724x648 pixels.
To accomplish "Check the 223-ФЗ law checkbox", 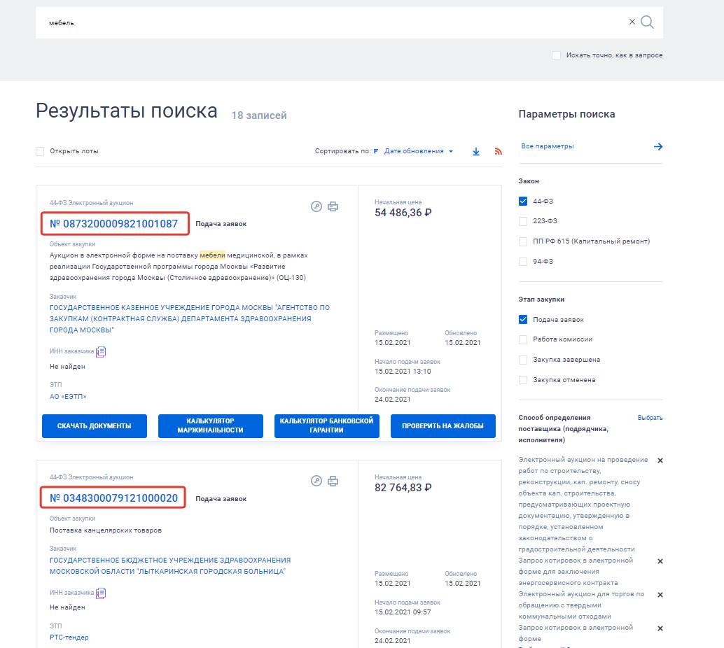I will [523, 221].
